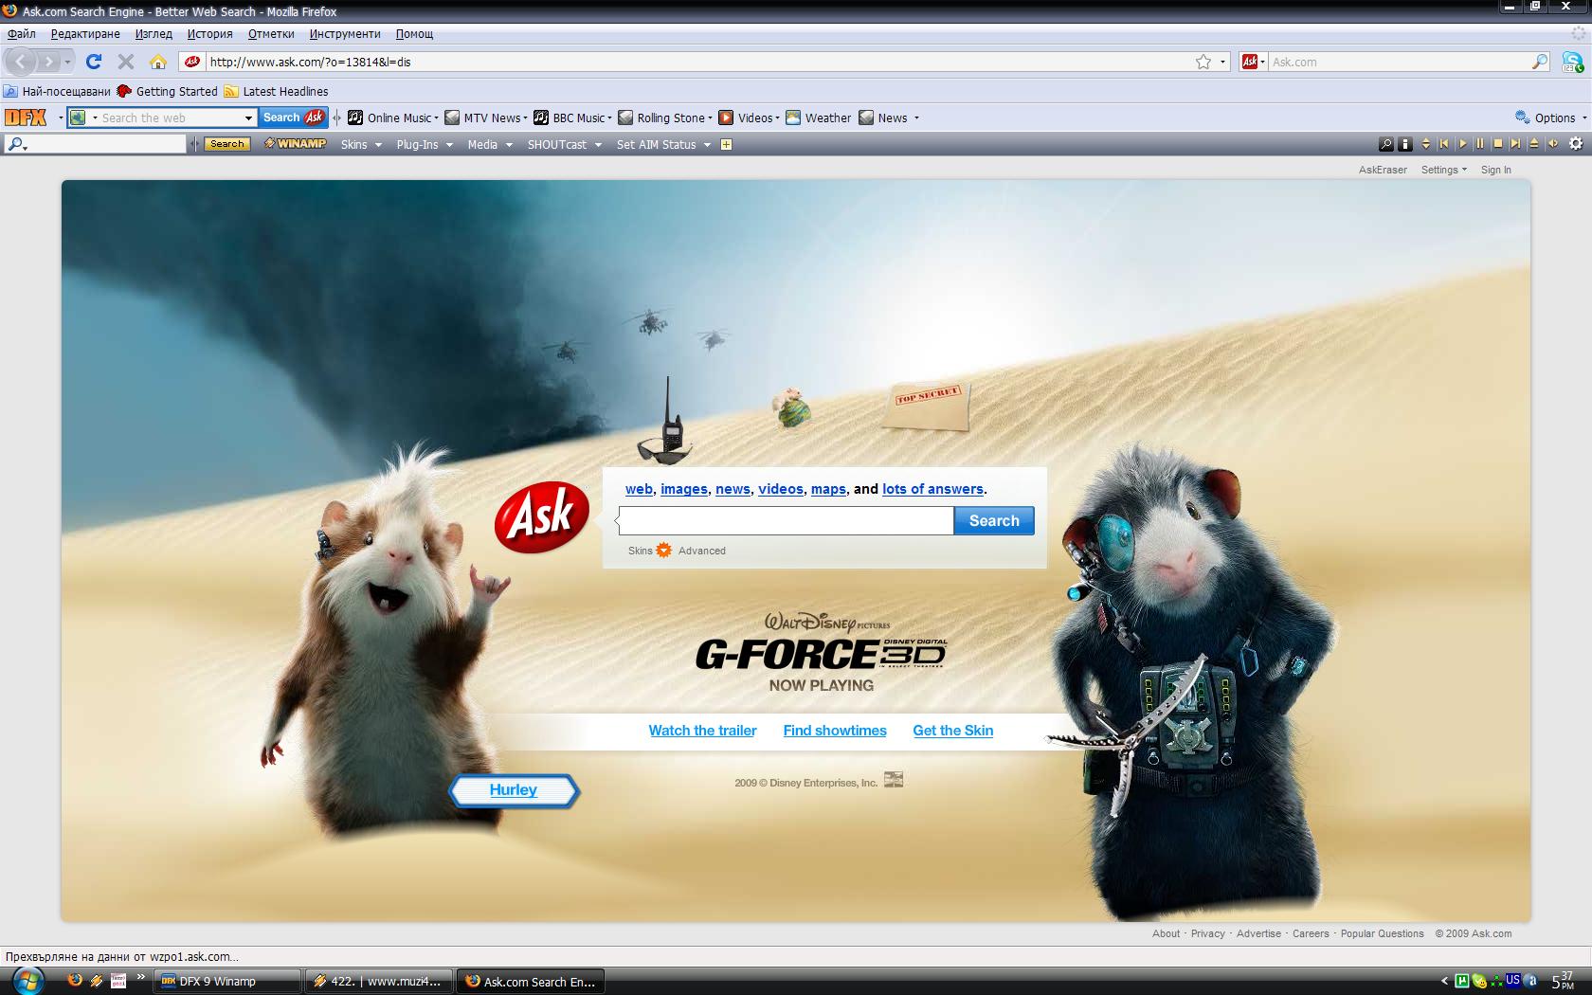Image resolution: width=1592 pixels, height=995 pixels.
Task: Open the Set AIM Status dropdown
Action: (x=663, y=144)
